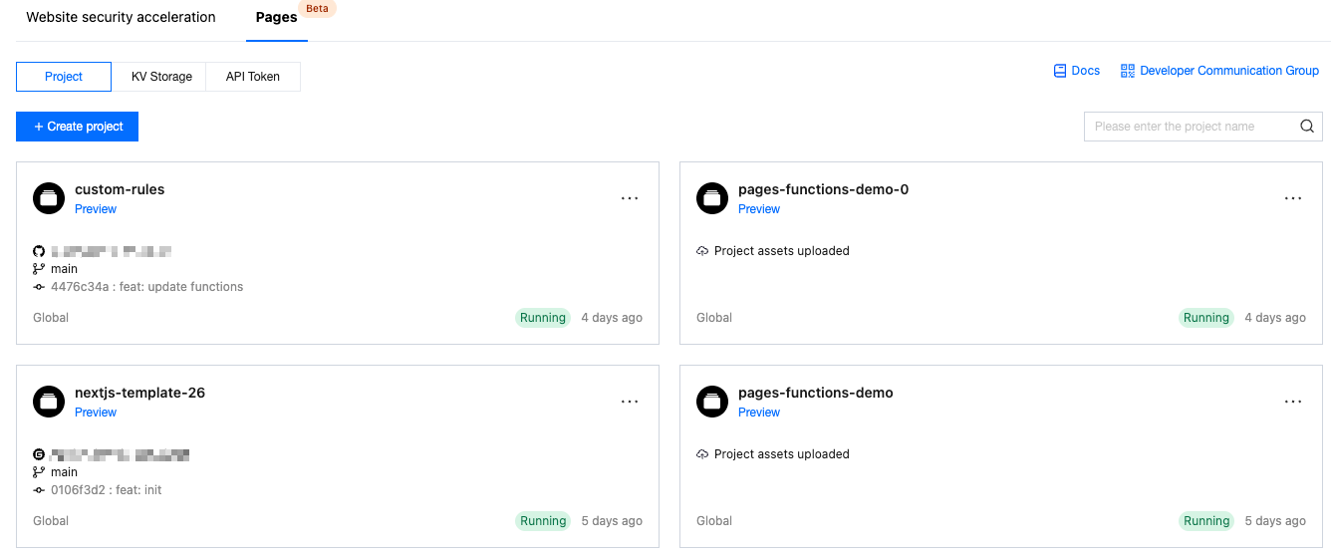Open the more options menu for pages-functions-demo-0
1332x555 pixels.
(x=1293, y=198)
